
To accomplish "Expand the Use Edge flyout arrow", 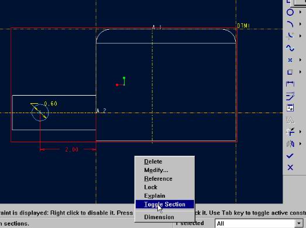I will 300,72.
